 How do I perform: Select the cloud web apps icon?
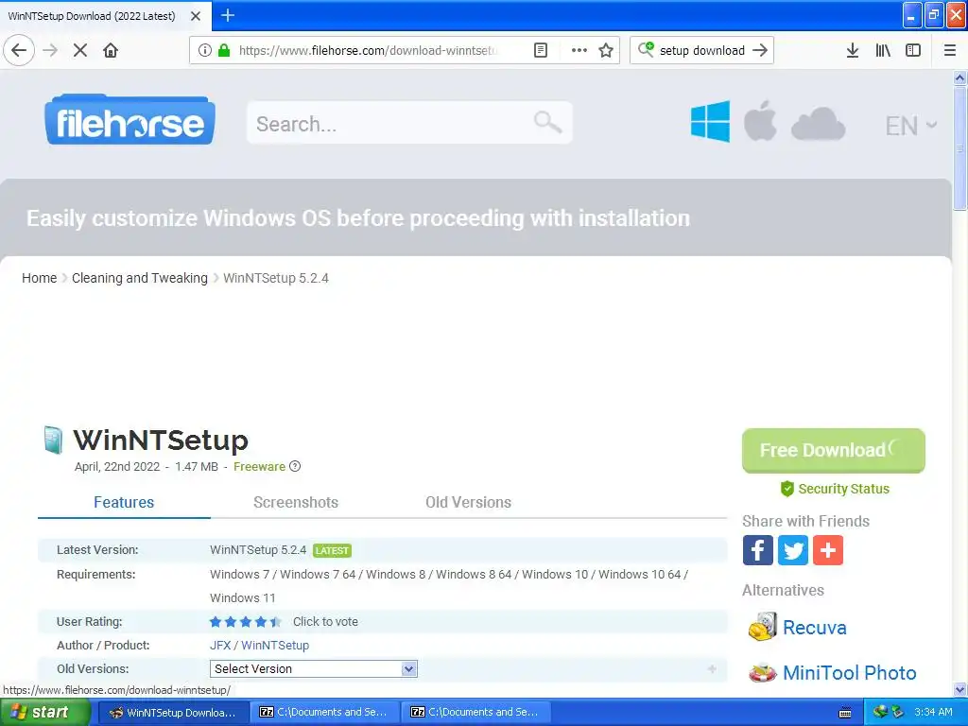pos(818,123)
